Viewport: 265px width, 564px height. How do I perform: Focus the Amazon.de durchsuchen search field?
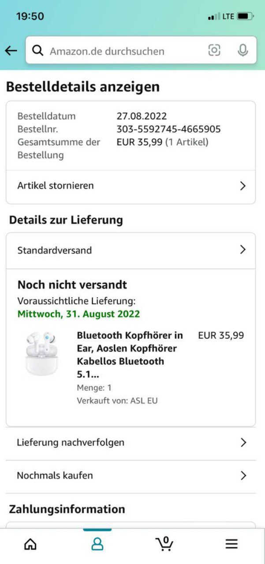pyautogui.click(x=123, y=51)
